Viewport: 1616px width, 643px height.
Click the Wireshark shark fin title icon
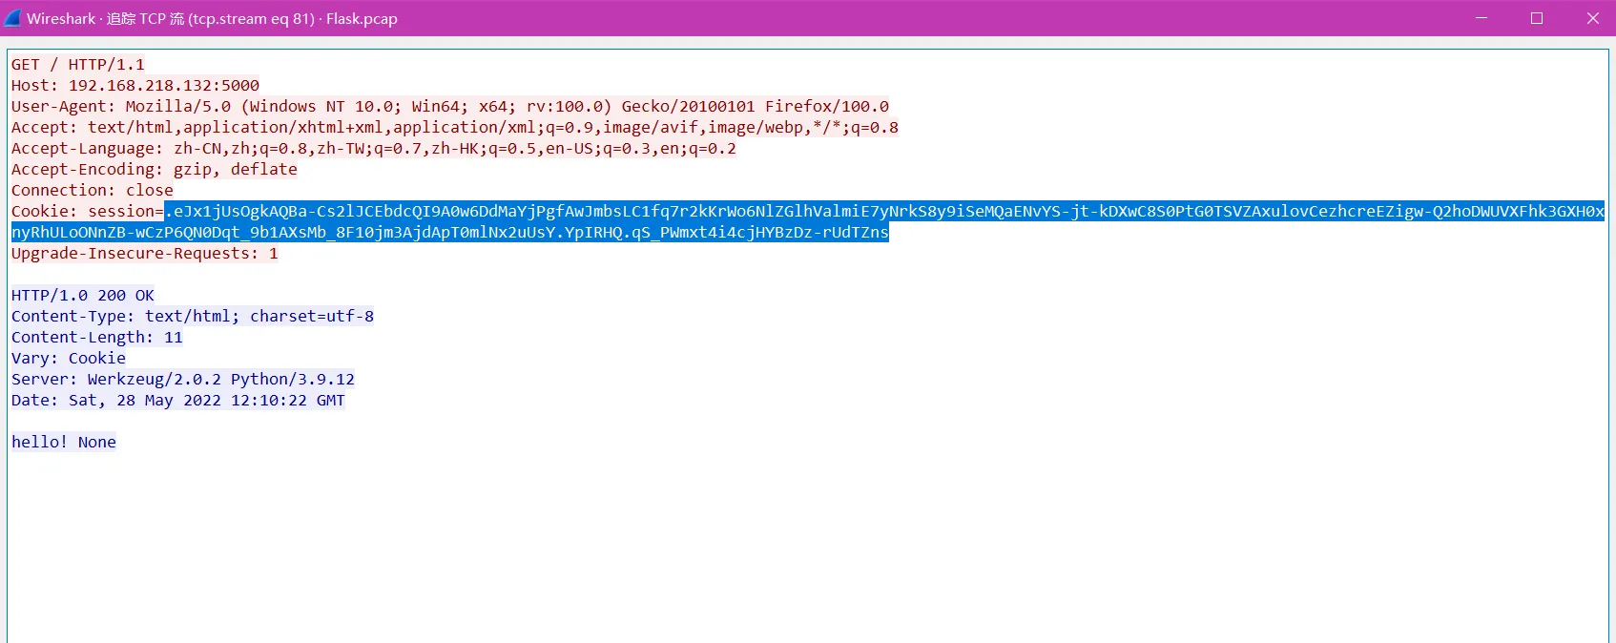[x=12, y=18]
